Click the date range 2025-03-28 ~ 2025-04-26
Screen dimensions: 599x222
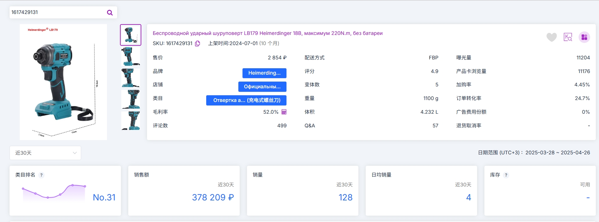coord(558,153)
